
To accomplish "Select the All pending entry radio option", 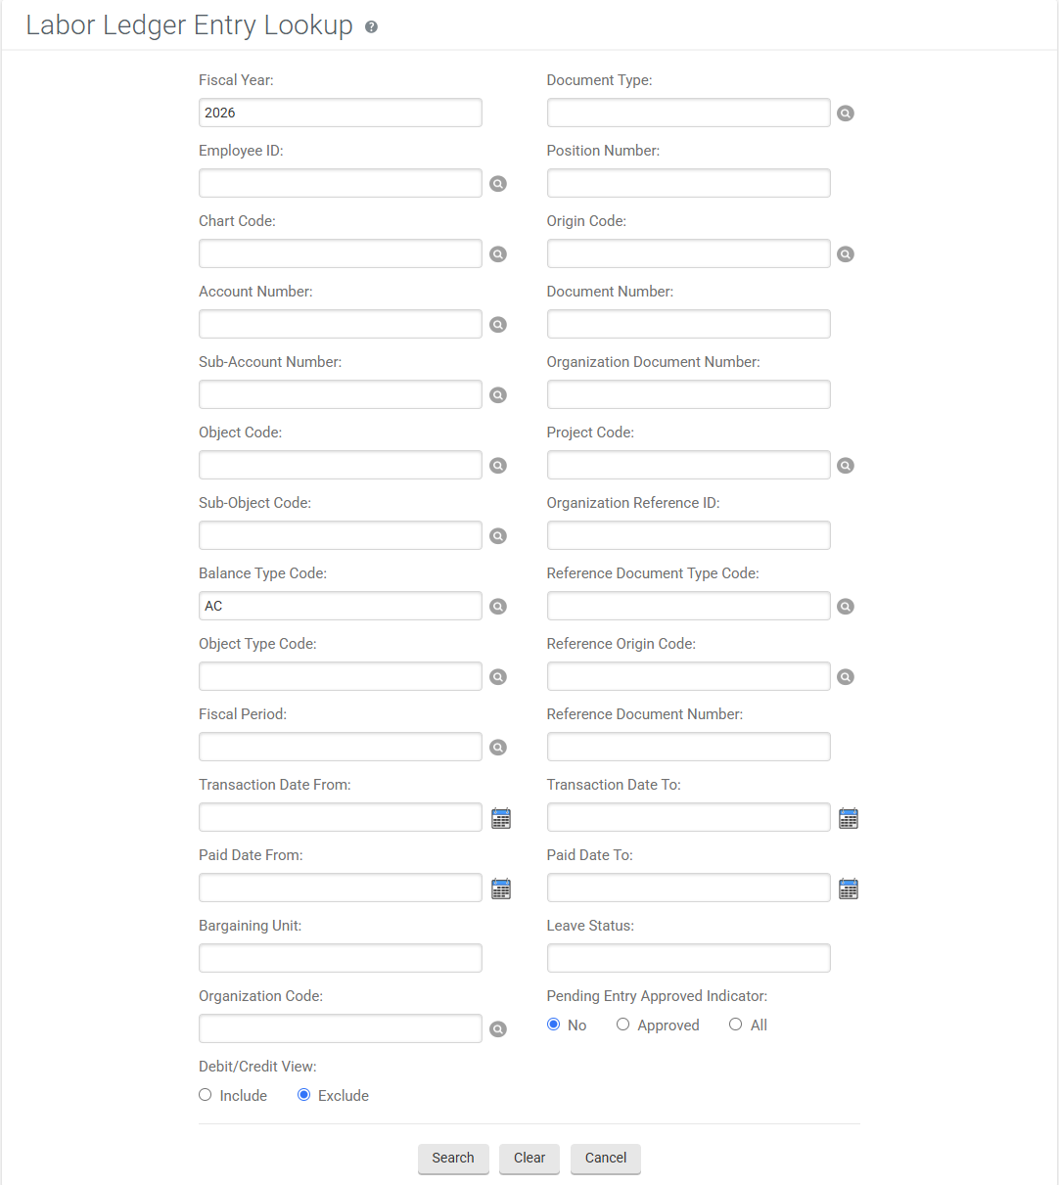I will [735, 1025].
